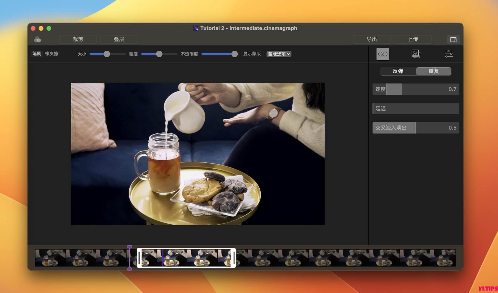This screenshot has height=293, width=498.
Task: Open the 蒙版选项 dropdown
Action: [x=279, y=54]
